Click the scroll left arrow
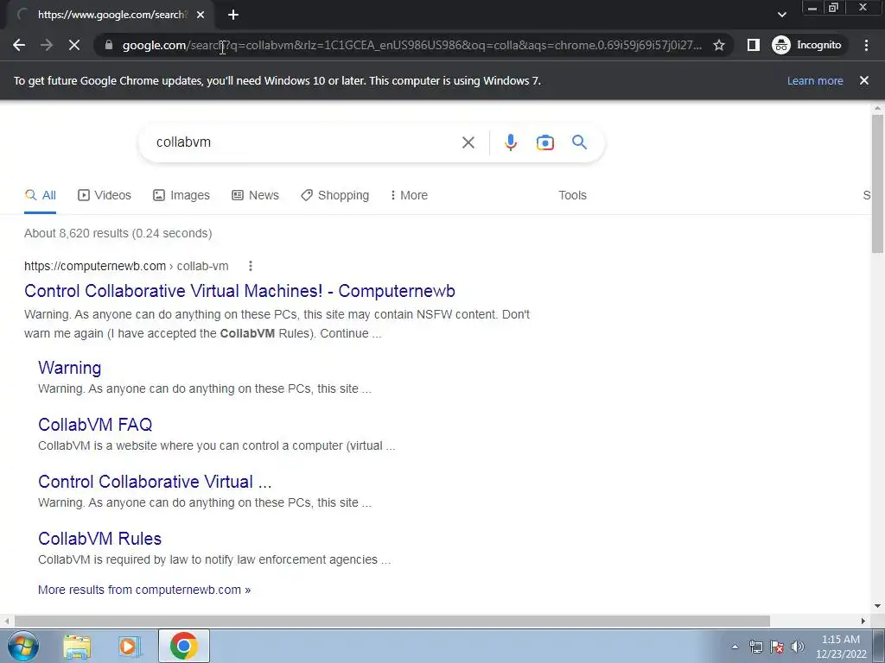This screenshot has width=885, height=663. coord(6,621)
